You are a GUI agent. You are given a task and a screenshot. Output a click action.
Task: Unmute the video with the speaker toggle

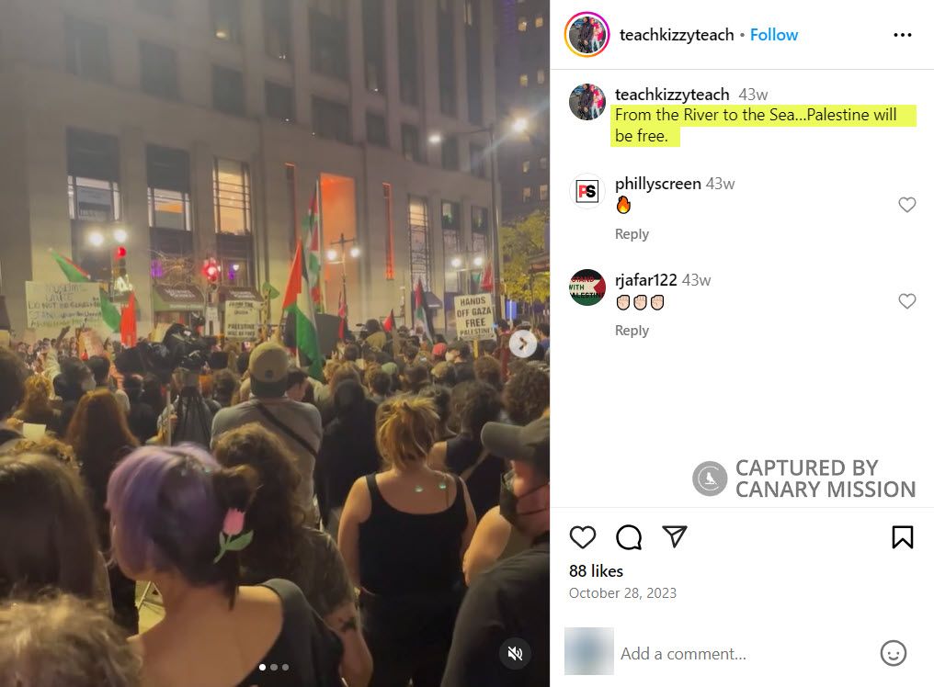[x=515, y=654]
